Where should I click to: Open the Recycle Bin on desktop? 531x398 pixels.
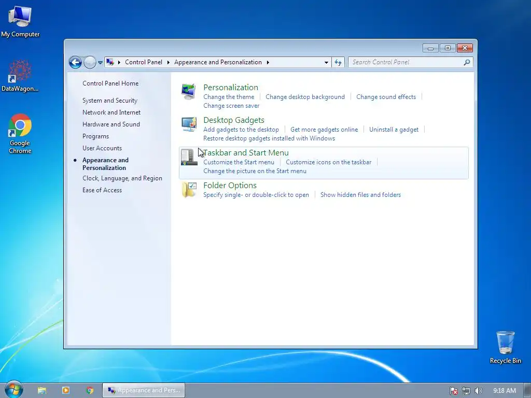point(505,347)
